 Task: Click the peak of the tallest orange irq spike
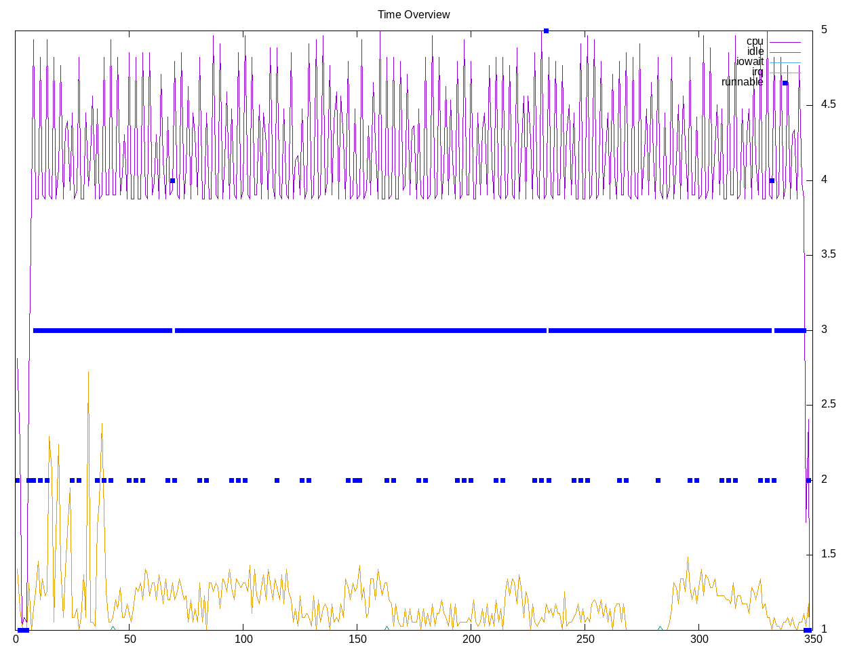[x=88, y=372]
